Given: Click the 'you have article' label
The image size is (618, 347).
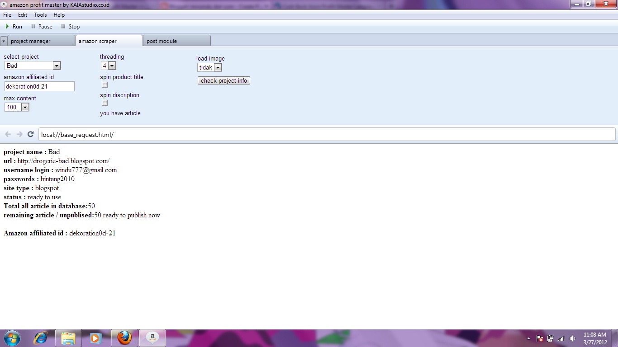Looking at the screenshot, I should click(120, 113).
